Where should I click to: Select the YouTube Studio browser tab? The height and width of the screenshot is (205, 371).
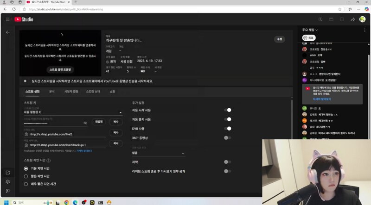click(48, 2)
